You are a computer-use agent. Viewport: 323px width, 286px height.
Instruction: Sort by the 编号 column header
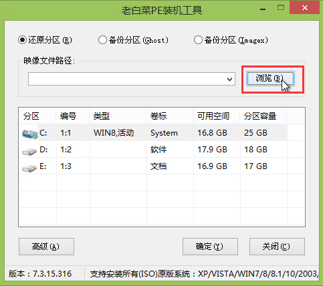click(x=73, y=116)
